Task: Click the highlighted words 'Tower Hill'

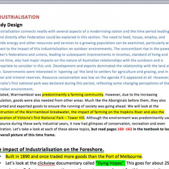Action: point(76,118)
